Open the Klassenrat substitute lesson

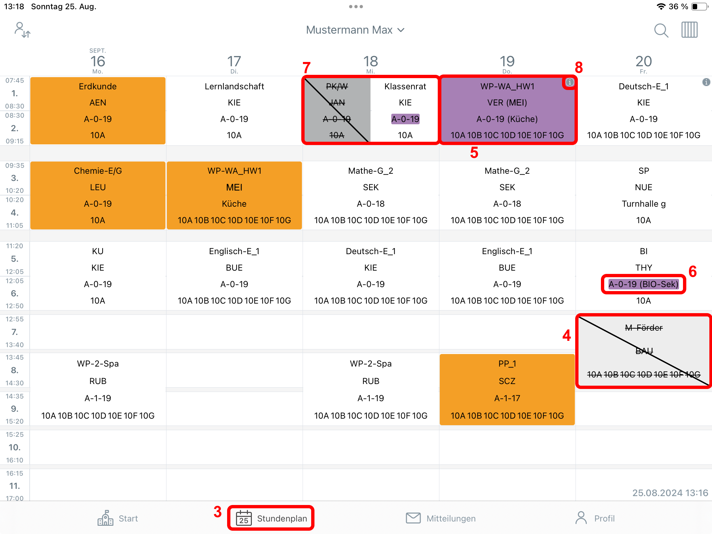[405, 110]
